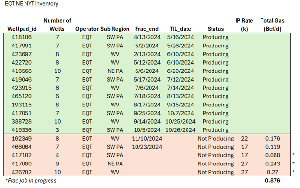Select the 4/13/2024 Frac_end cell
This screenshot has width=300, height=188.
click(x=147, y=37)
